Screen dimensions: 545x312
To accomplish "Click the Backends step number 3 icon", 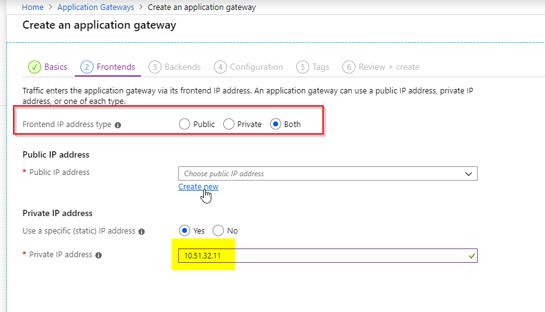I will point(155,67).
